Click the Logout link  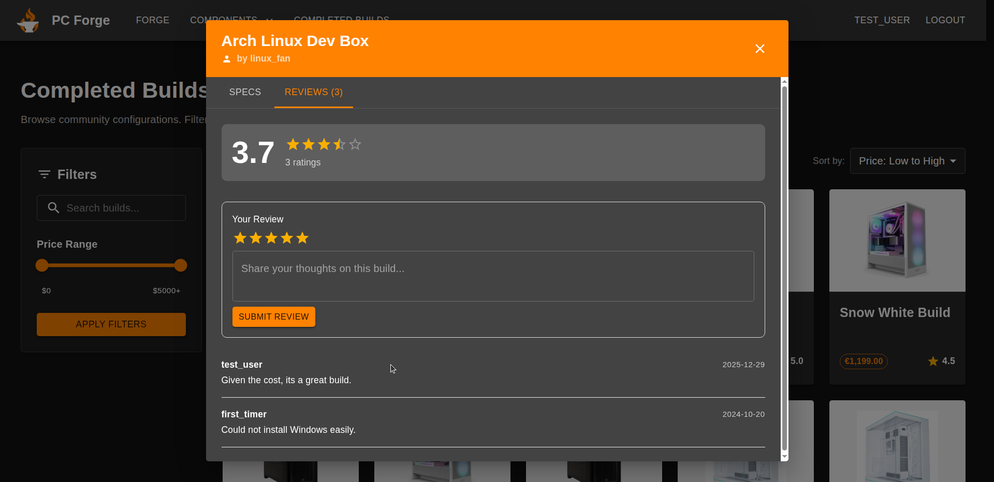[945, 20]
